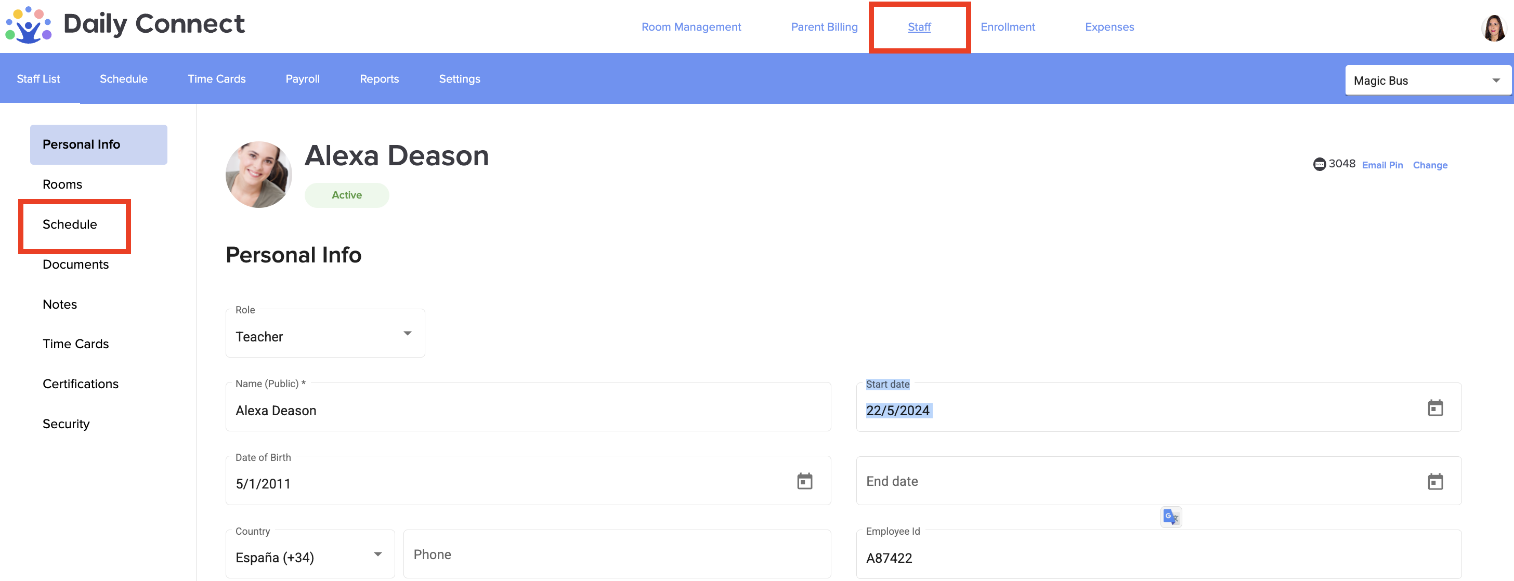
Task: Click the PIN code icon beside 3048
Action: point(1319,165)
